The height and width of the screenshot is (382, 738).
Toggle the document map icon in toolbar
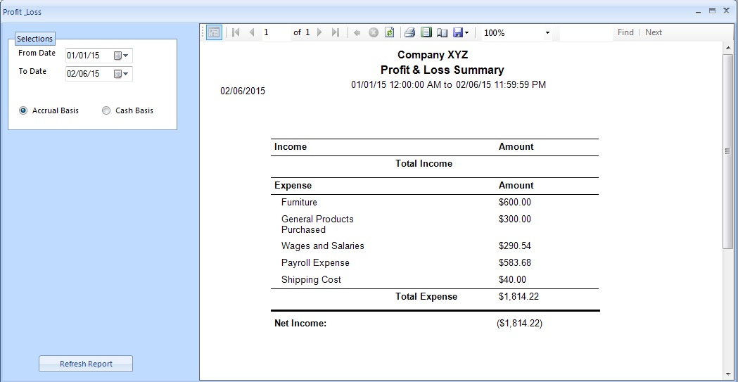[x=215, y=32]
